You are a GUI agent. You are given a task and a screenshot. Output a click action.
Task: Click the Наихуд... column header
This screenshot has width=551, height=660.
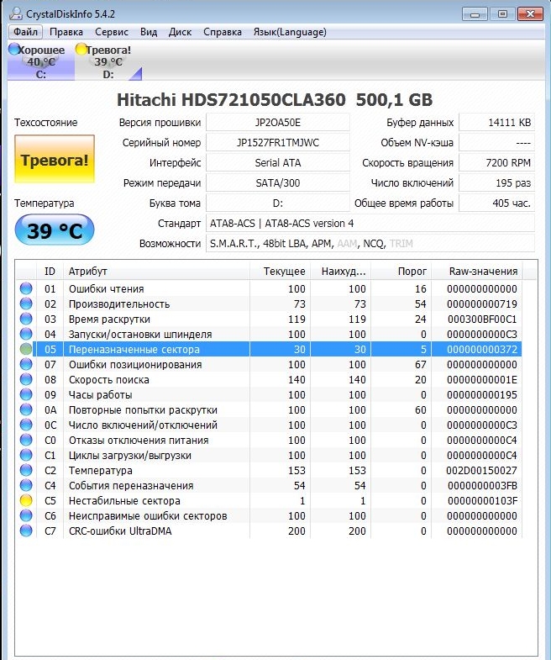pyautogui.click(x=341, y=272)
